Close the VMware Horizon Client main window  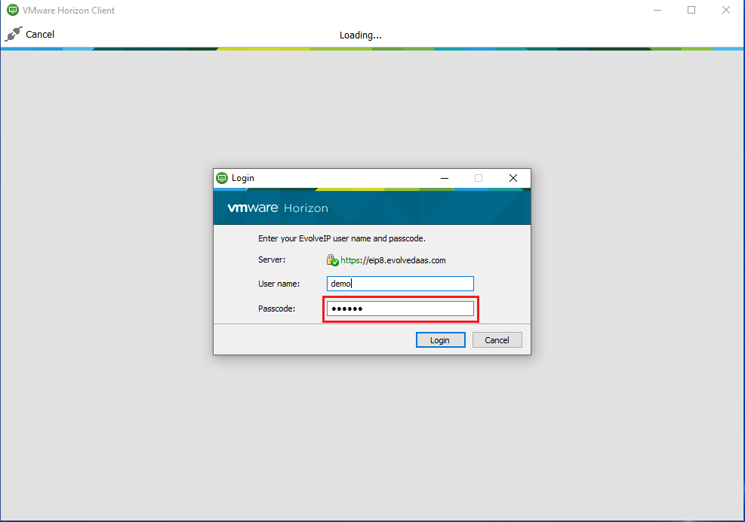click(726, 11)
